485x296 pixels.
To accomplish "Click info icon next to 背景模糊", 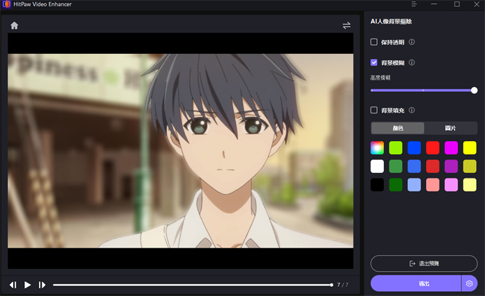I will 412,63.
